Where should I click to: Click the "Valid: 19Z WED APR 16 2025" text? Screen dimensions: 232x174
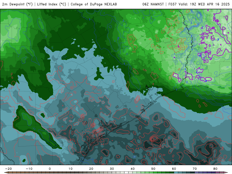204,4
